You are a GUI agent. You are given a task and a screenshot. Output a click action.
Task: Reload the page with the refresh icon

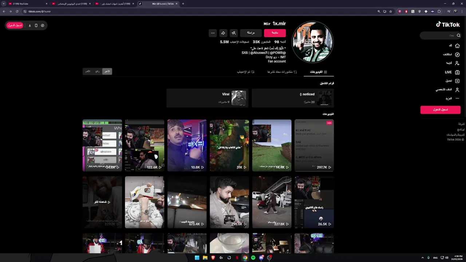coord(17,11)
